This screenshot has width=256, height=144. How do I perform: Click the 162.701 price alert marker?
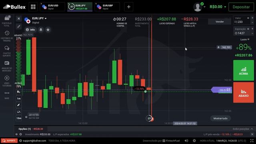coord(224,47)
